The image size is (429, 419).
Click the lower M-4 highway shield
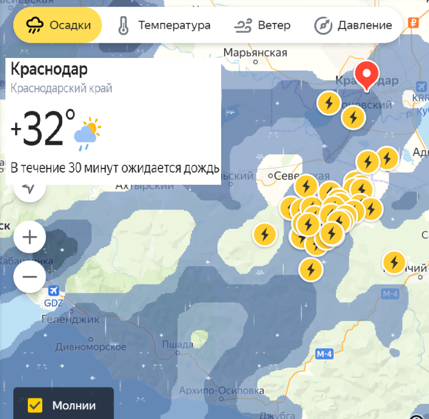click(324, 354)
